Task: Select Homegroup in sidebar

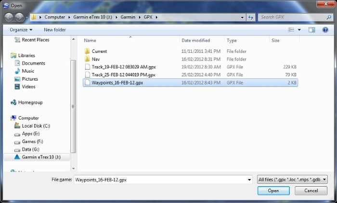Action: click(x=26, y=102)
